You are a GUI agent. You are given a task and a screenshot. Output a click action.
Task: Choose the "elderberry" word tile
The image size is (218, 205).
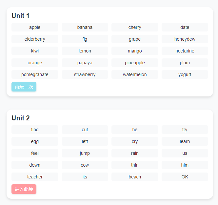[35, 39]
